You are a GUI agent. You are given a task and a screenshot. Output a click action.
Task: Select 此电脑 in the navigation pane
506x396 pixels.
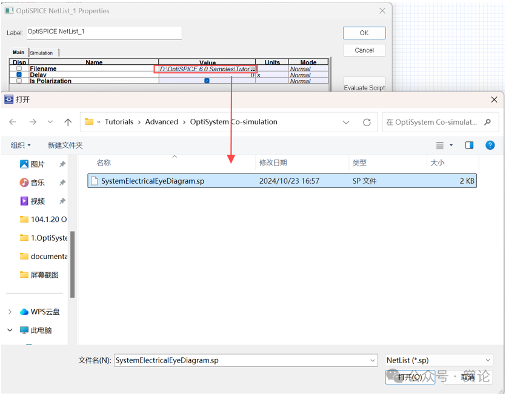(36, 330)
